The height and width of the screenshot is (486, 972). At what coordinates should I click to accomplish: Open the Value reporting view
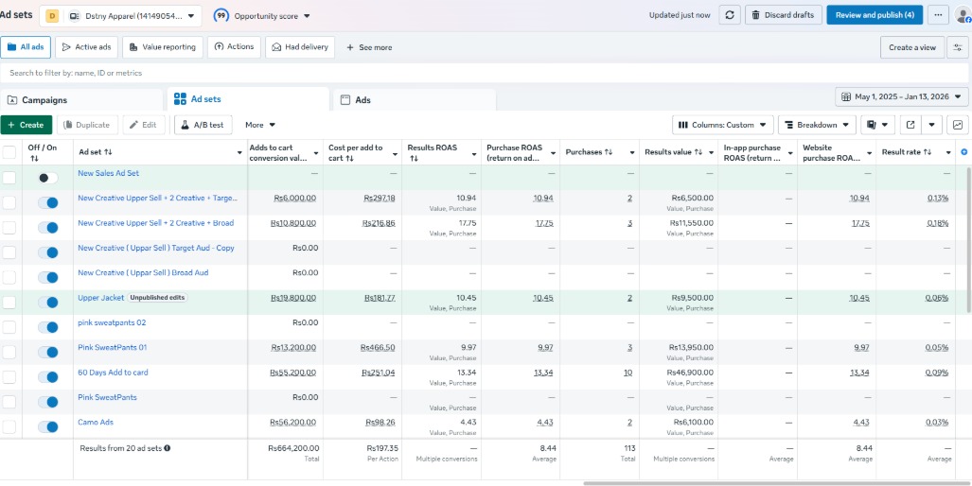click(x=163, y=47)
